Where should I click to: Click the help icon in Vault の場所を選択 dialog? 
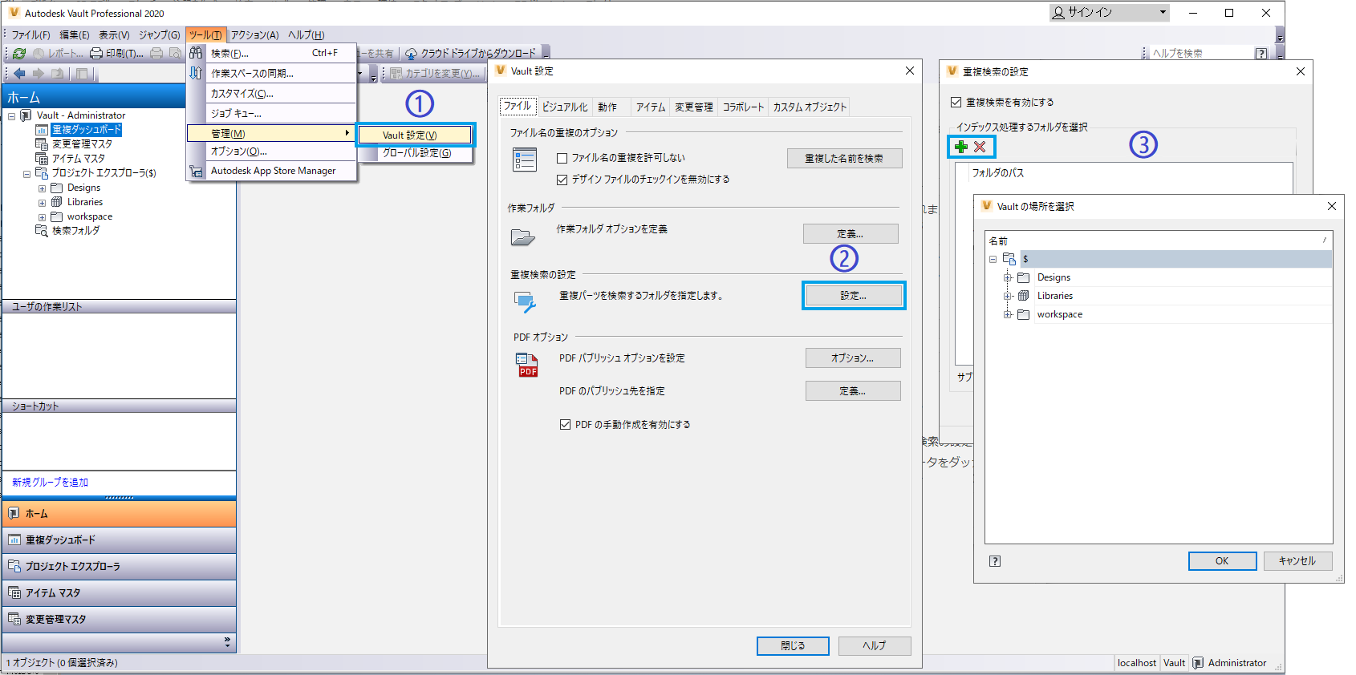pos(995,561)
